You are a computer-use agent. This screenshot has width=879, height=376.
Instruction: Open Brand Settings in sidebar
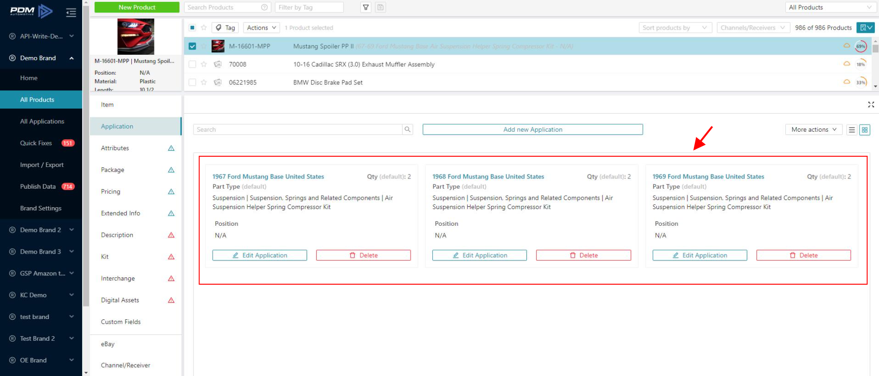pos(41,209)
